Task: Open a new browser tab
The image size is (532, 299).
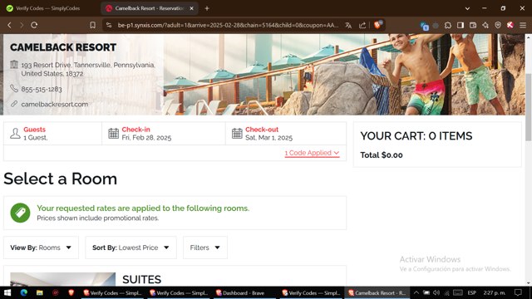Action: click(x=207, y=8)
